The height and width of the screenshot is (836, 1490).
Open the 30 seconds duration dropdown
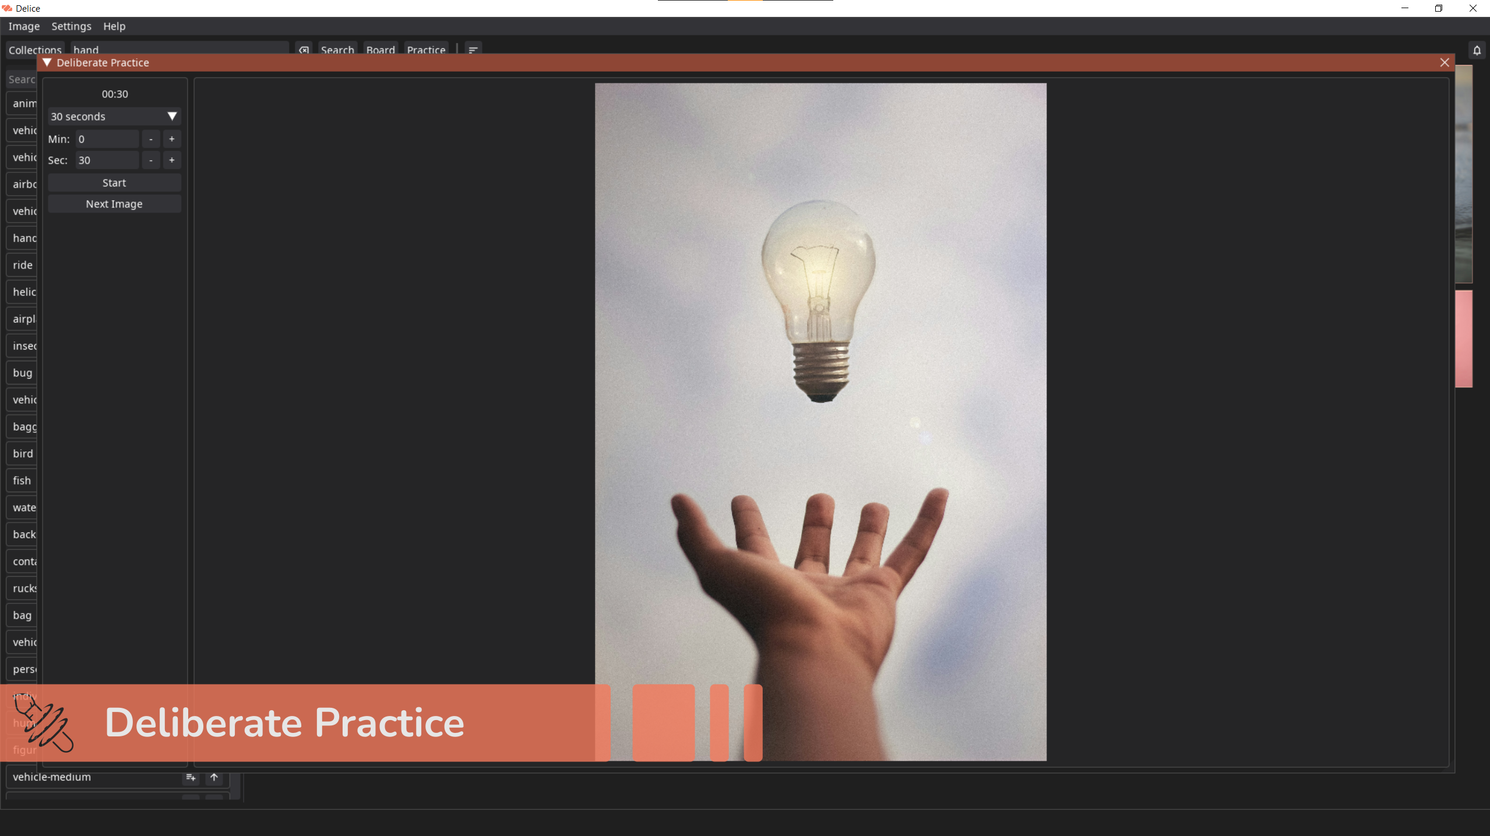pos(114,117)
